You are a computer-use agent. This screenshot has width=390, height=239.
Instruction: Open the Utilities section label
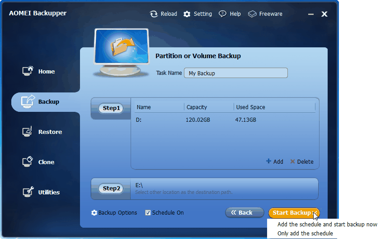pos(49,193)
